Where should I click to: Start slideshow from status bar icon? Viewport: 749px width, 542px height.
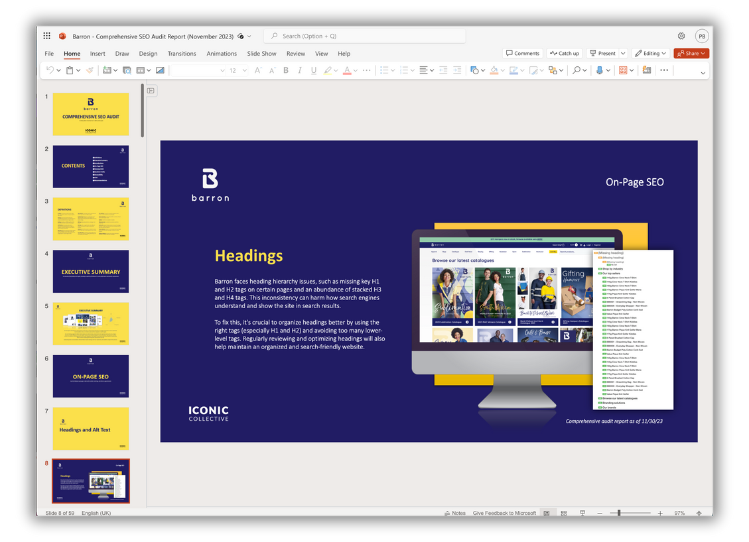[582, 513]
